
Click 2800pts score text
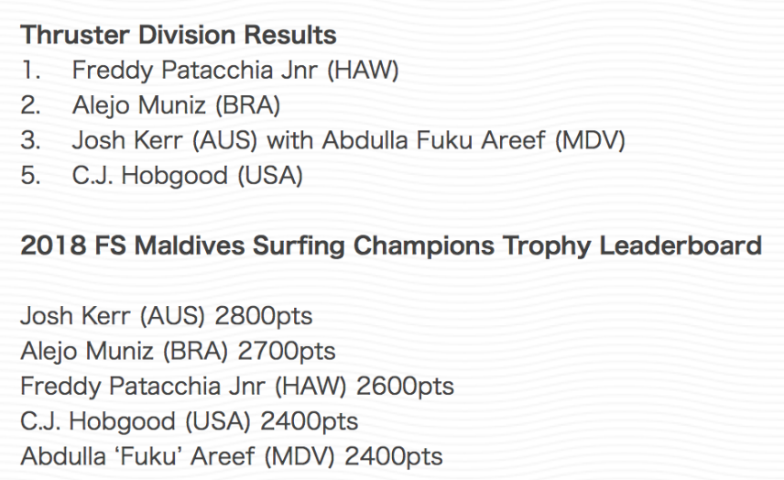[x=264, y=317]
